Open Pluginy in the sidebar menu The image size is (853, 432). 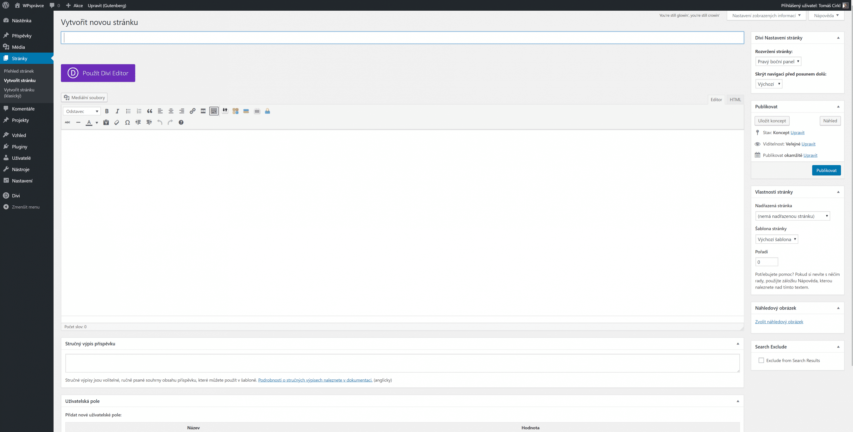(x=19, y=147)
